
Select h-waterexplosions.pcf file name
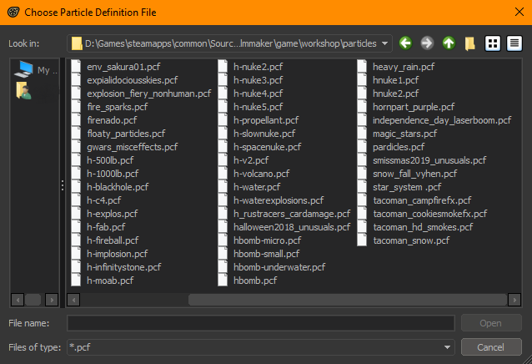point(279,200)
